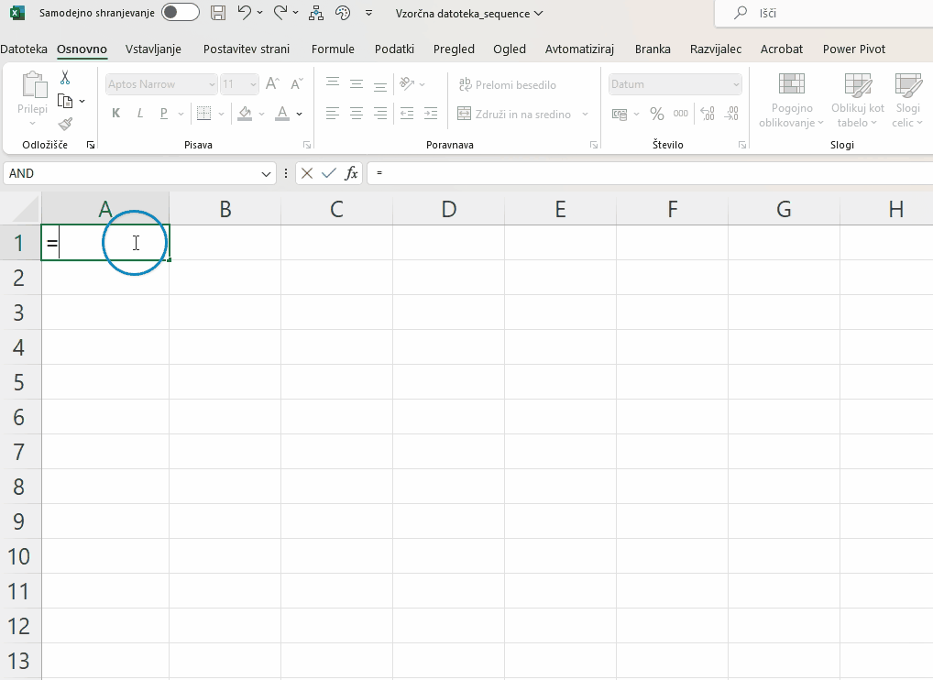This screenshot has height=680, width=933.
Task: Confirm formula with the checkmark icon
Action: click(x=329, y=173)
